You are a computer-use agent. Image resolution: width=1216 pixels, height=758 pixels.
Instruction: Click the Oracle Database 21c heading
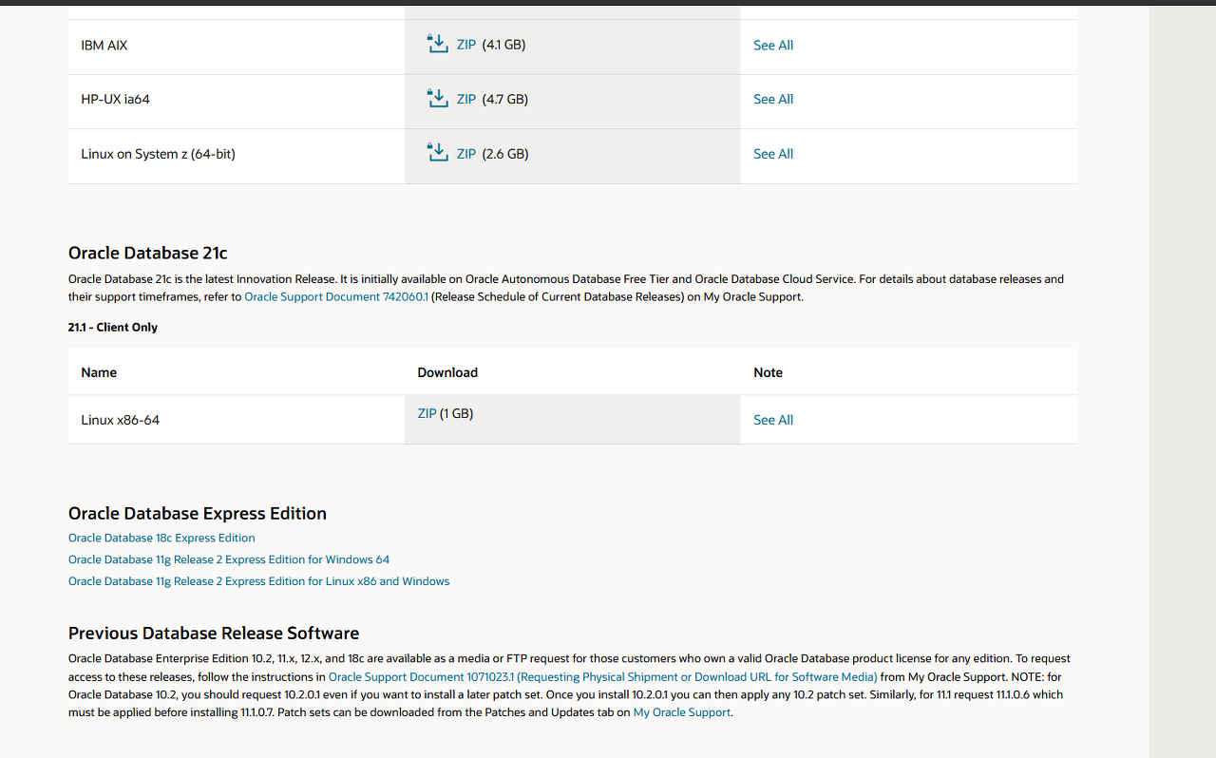(148, 253)
